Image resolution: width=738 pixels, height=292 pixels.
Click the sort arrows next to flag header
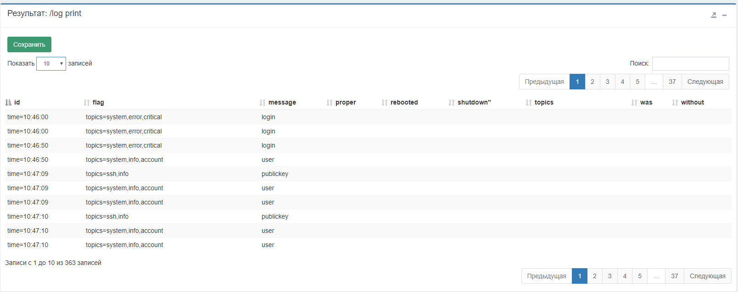[x=87, y=103]
